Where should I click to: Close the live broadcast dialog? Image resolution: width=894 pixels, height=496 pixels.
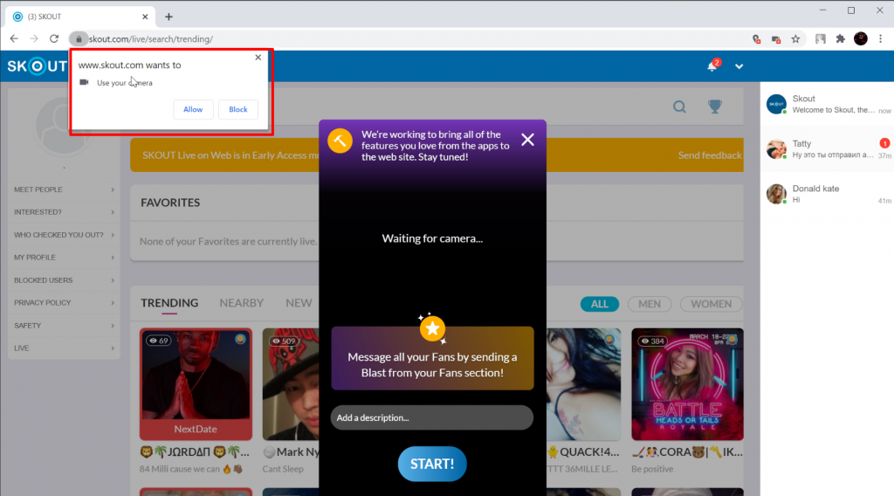point(527,140)
